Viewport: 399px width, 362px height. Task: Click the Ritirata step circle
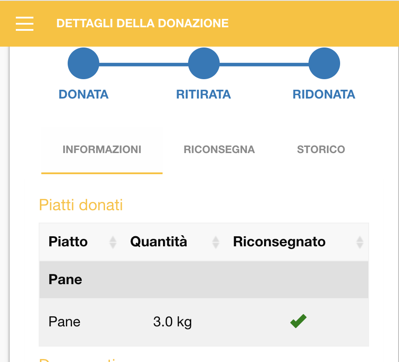pos(204,63)
